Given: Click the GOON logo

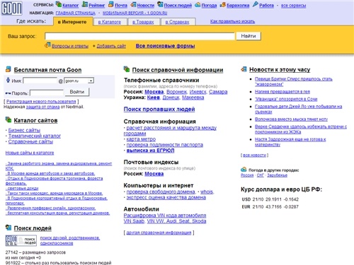Looking at the screenshot, I should [11, 8].
